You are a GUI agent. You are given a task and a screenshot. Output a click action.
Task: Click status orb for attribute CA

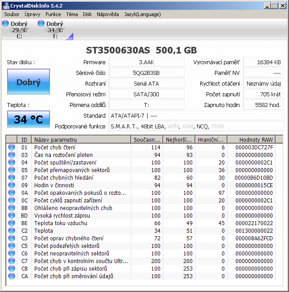(12, 276)
